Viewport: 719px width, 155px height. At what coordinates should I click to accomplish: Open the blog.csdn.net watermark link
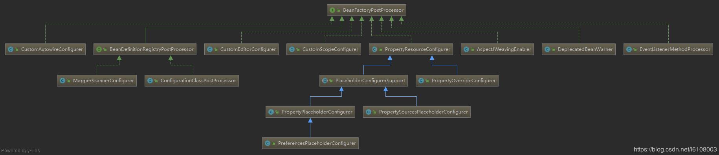[675, 150]
